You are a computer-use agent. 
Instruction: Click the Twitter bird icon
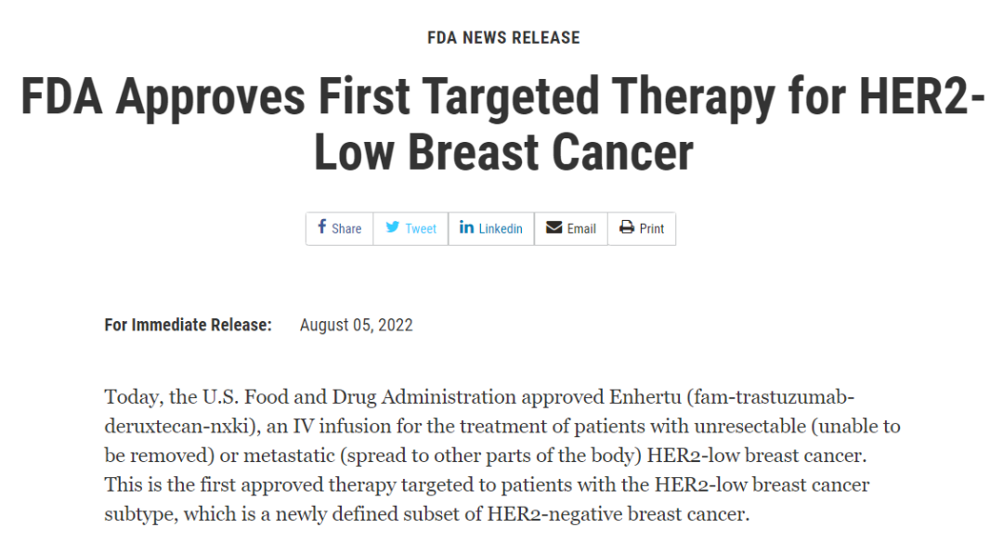tap(393, 227)
